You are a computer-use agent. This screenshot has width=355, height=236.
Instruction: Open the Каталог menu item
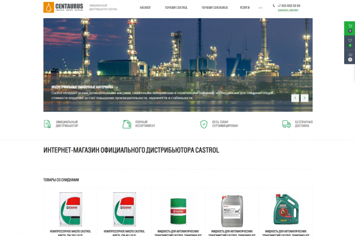tap(145, 8)
